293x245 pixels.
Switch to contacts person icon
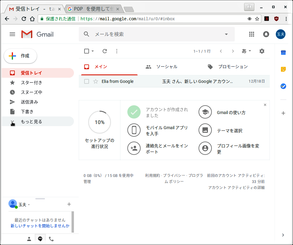point(29,239)
